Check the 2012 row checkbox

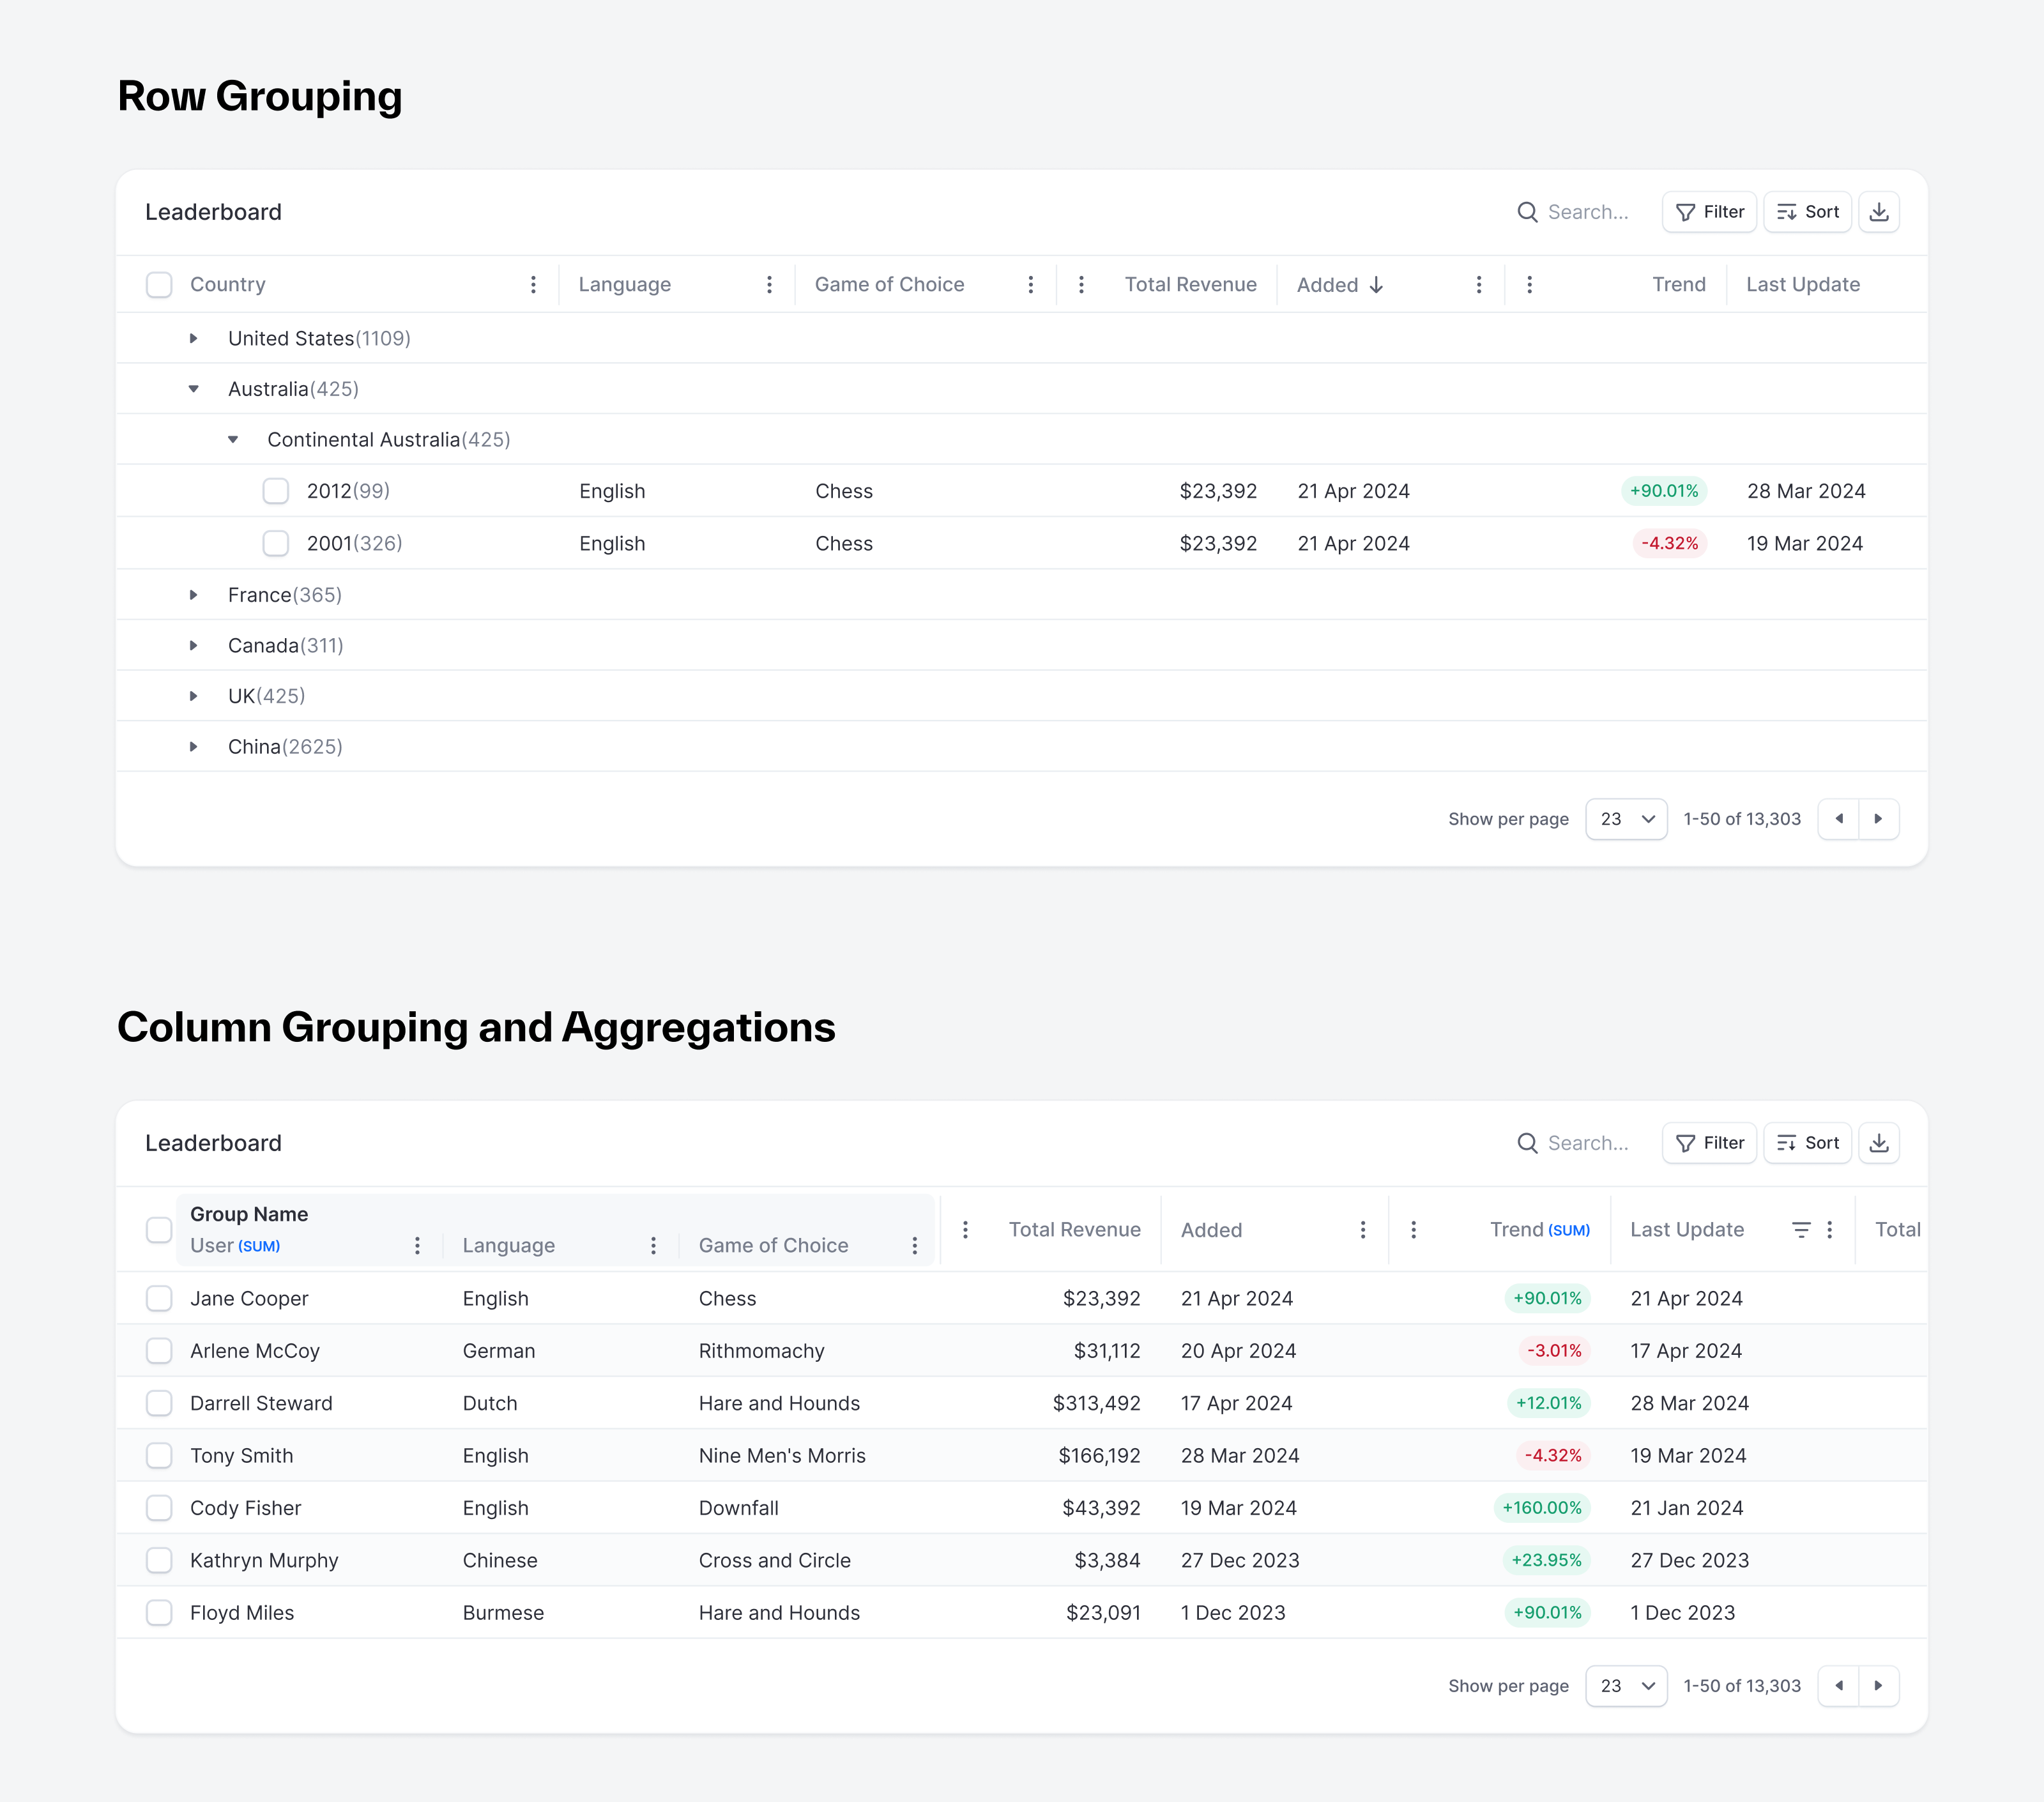[275, 491]
